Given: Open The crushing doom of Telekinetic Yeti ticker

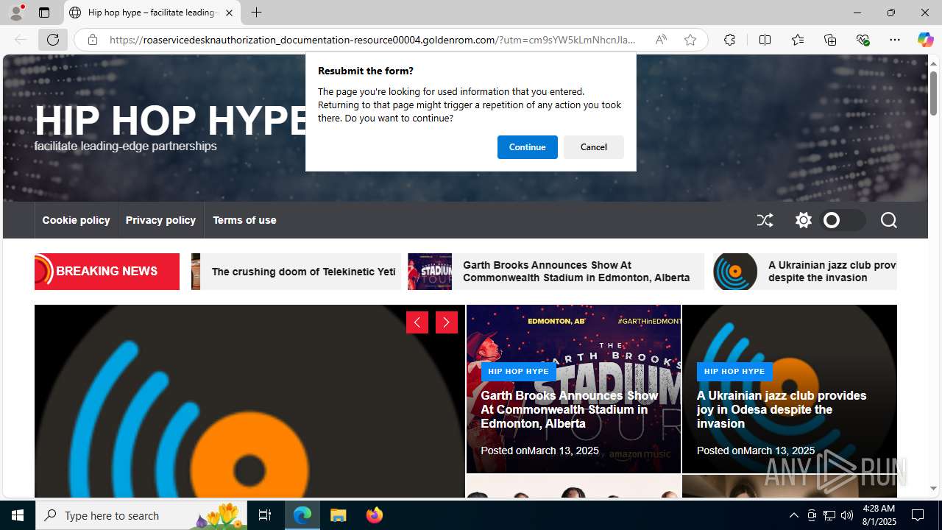Looking at the screenshot, I should pos(303,272).
